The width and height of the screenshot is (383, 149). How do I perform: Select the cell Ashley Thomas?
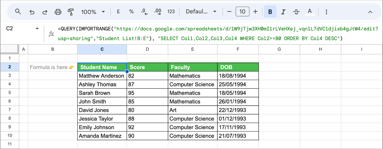102,84
